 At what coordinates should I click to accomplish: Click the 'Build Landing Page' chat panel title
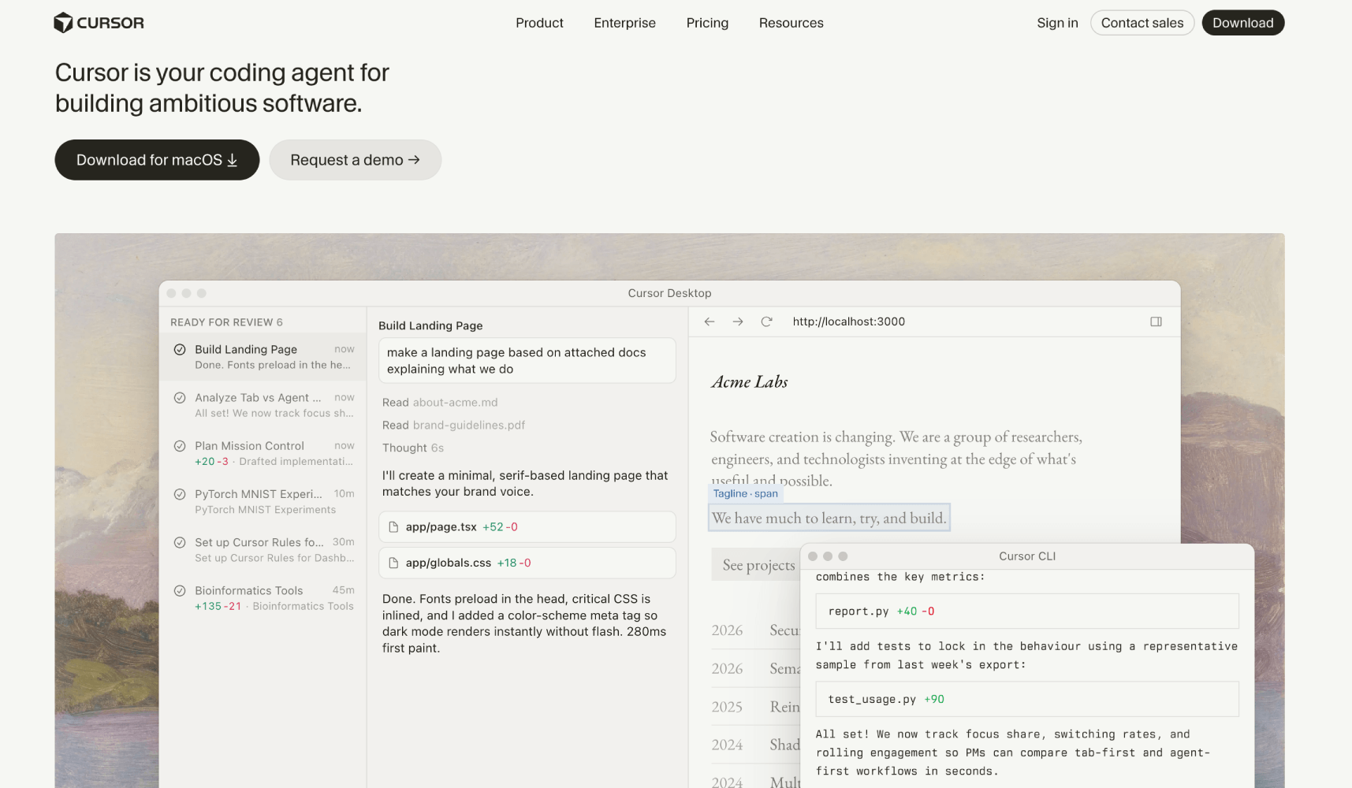[x=430, y=325]
